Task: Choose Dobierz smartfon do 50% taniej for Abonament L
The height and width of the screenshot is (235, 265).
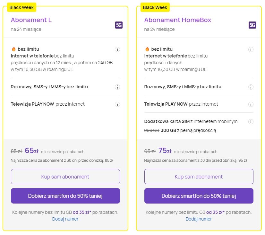Action: pos(65,196)
